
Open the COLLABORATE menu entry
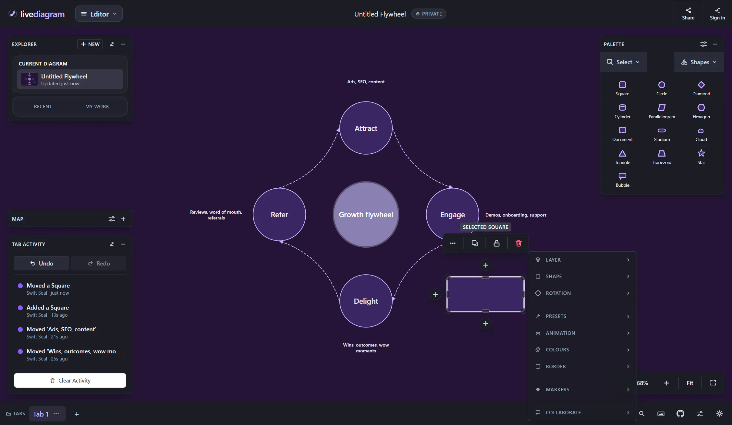pyautogui.click(x=582, y=412)
